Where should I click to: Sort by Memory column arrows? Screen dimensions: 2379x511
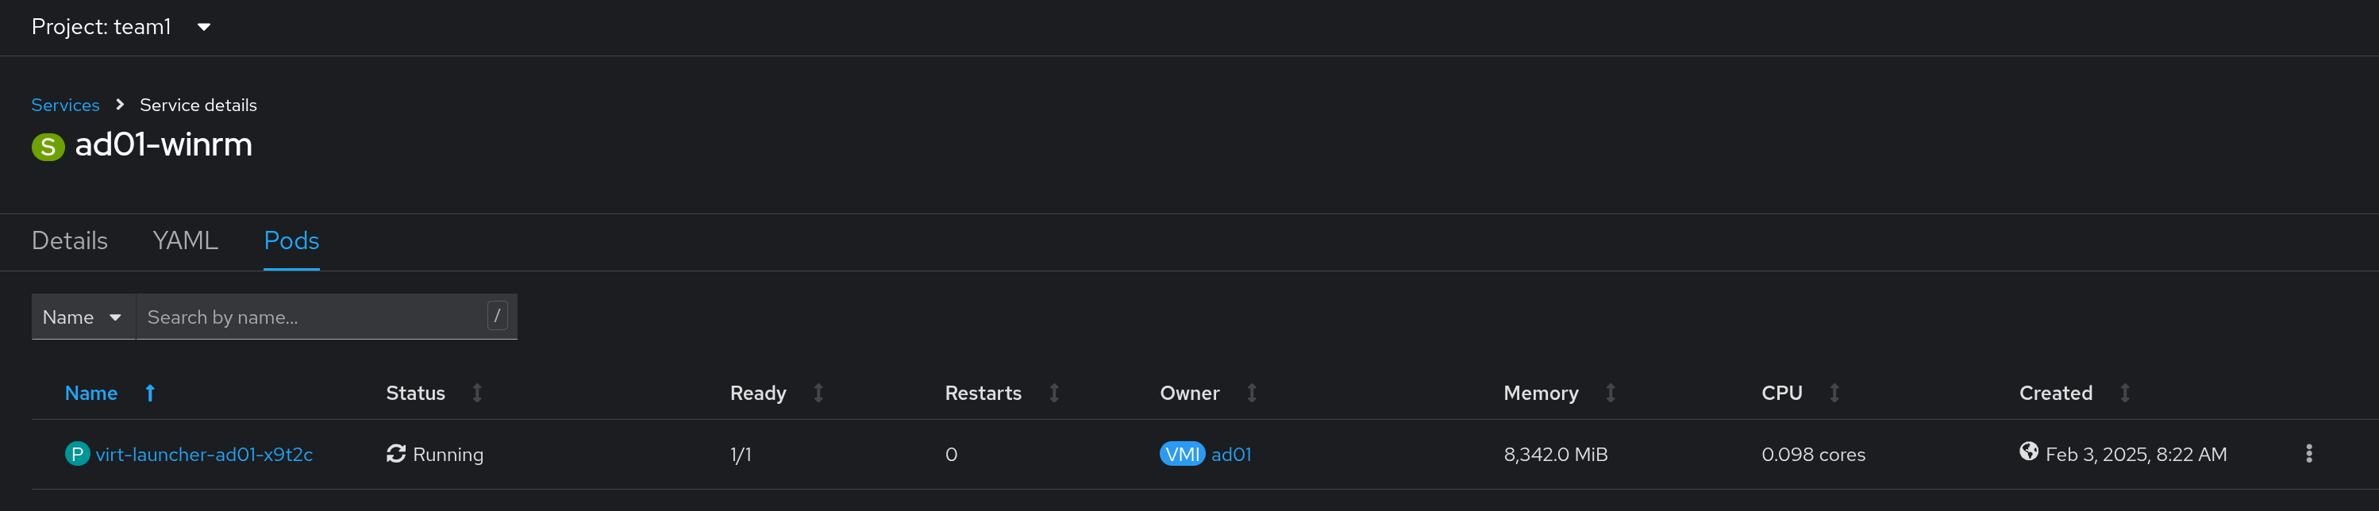[1610, 393]
